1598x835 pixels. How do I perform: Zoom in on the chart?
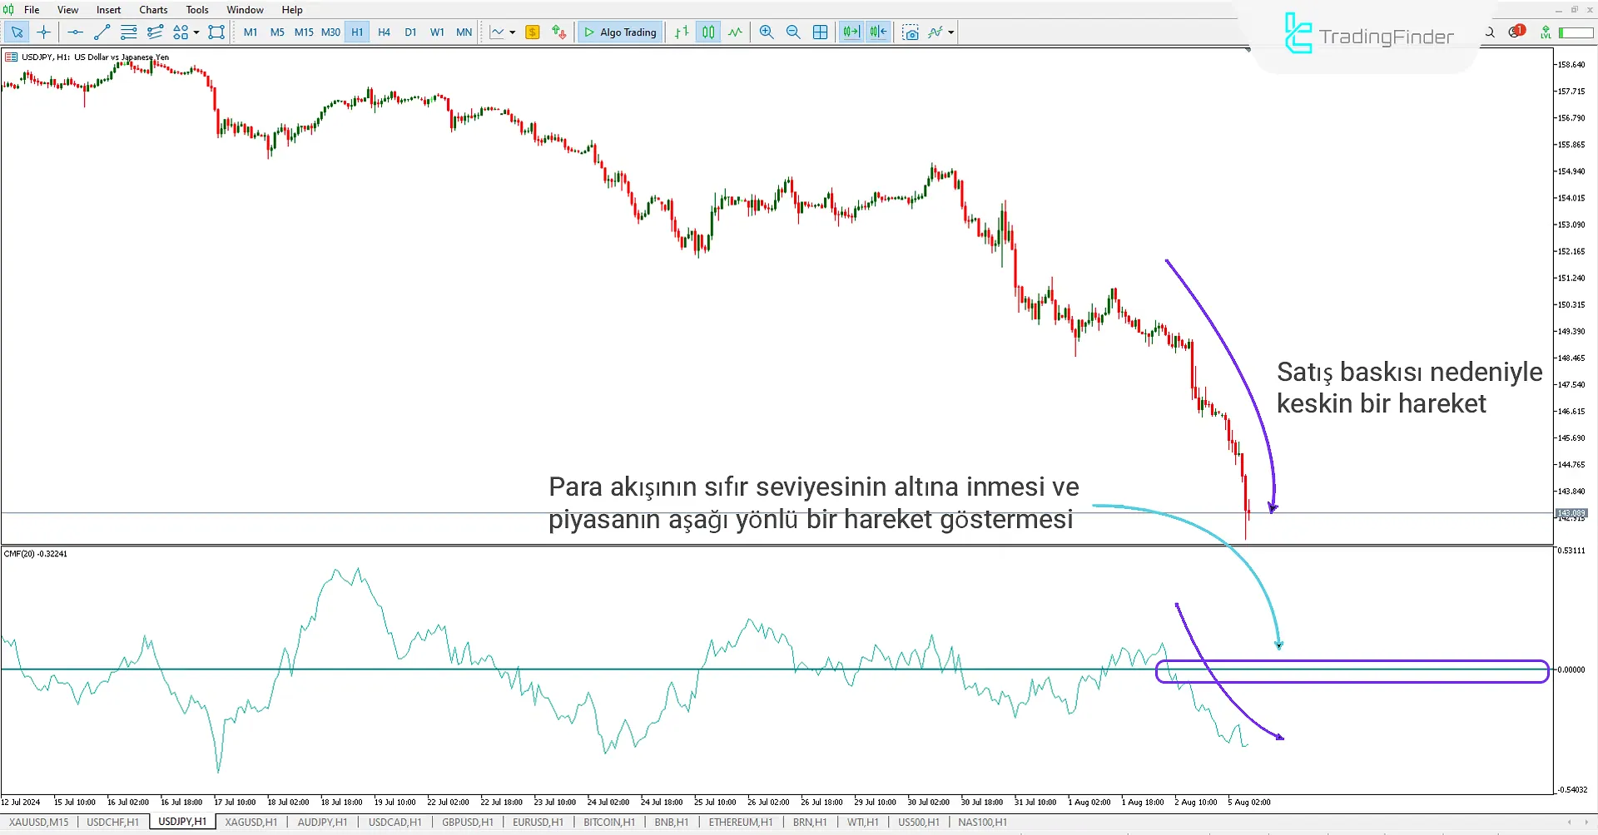click(766, 32)
